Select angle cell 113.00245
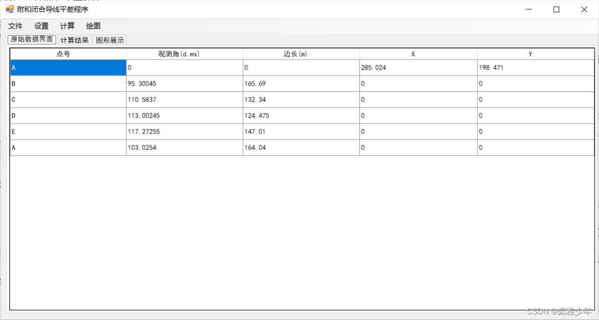Viewport: 599px width, 320px height. click(185, 116)
